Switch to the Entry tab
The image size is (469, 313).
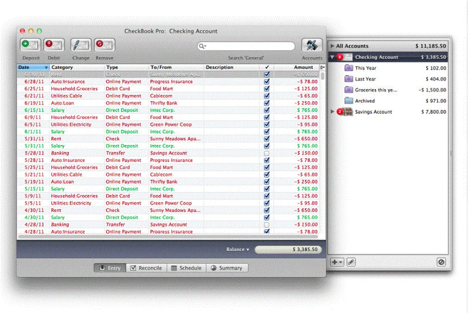(110, 268)
